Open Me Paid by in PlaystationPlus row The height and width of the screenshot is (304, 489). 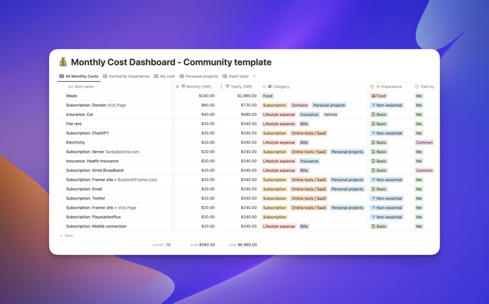[x=419, y=217]
